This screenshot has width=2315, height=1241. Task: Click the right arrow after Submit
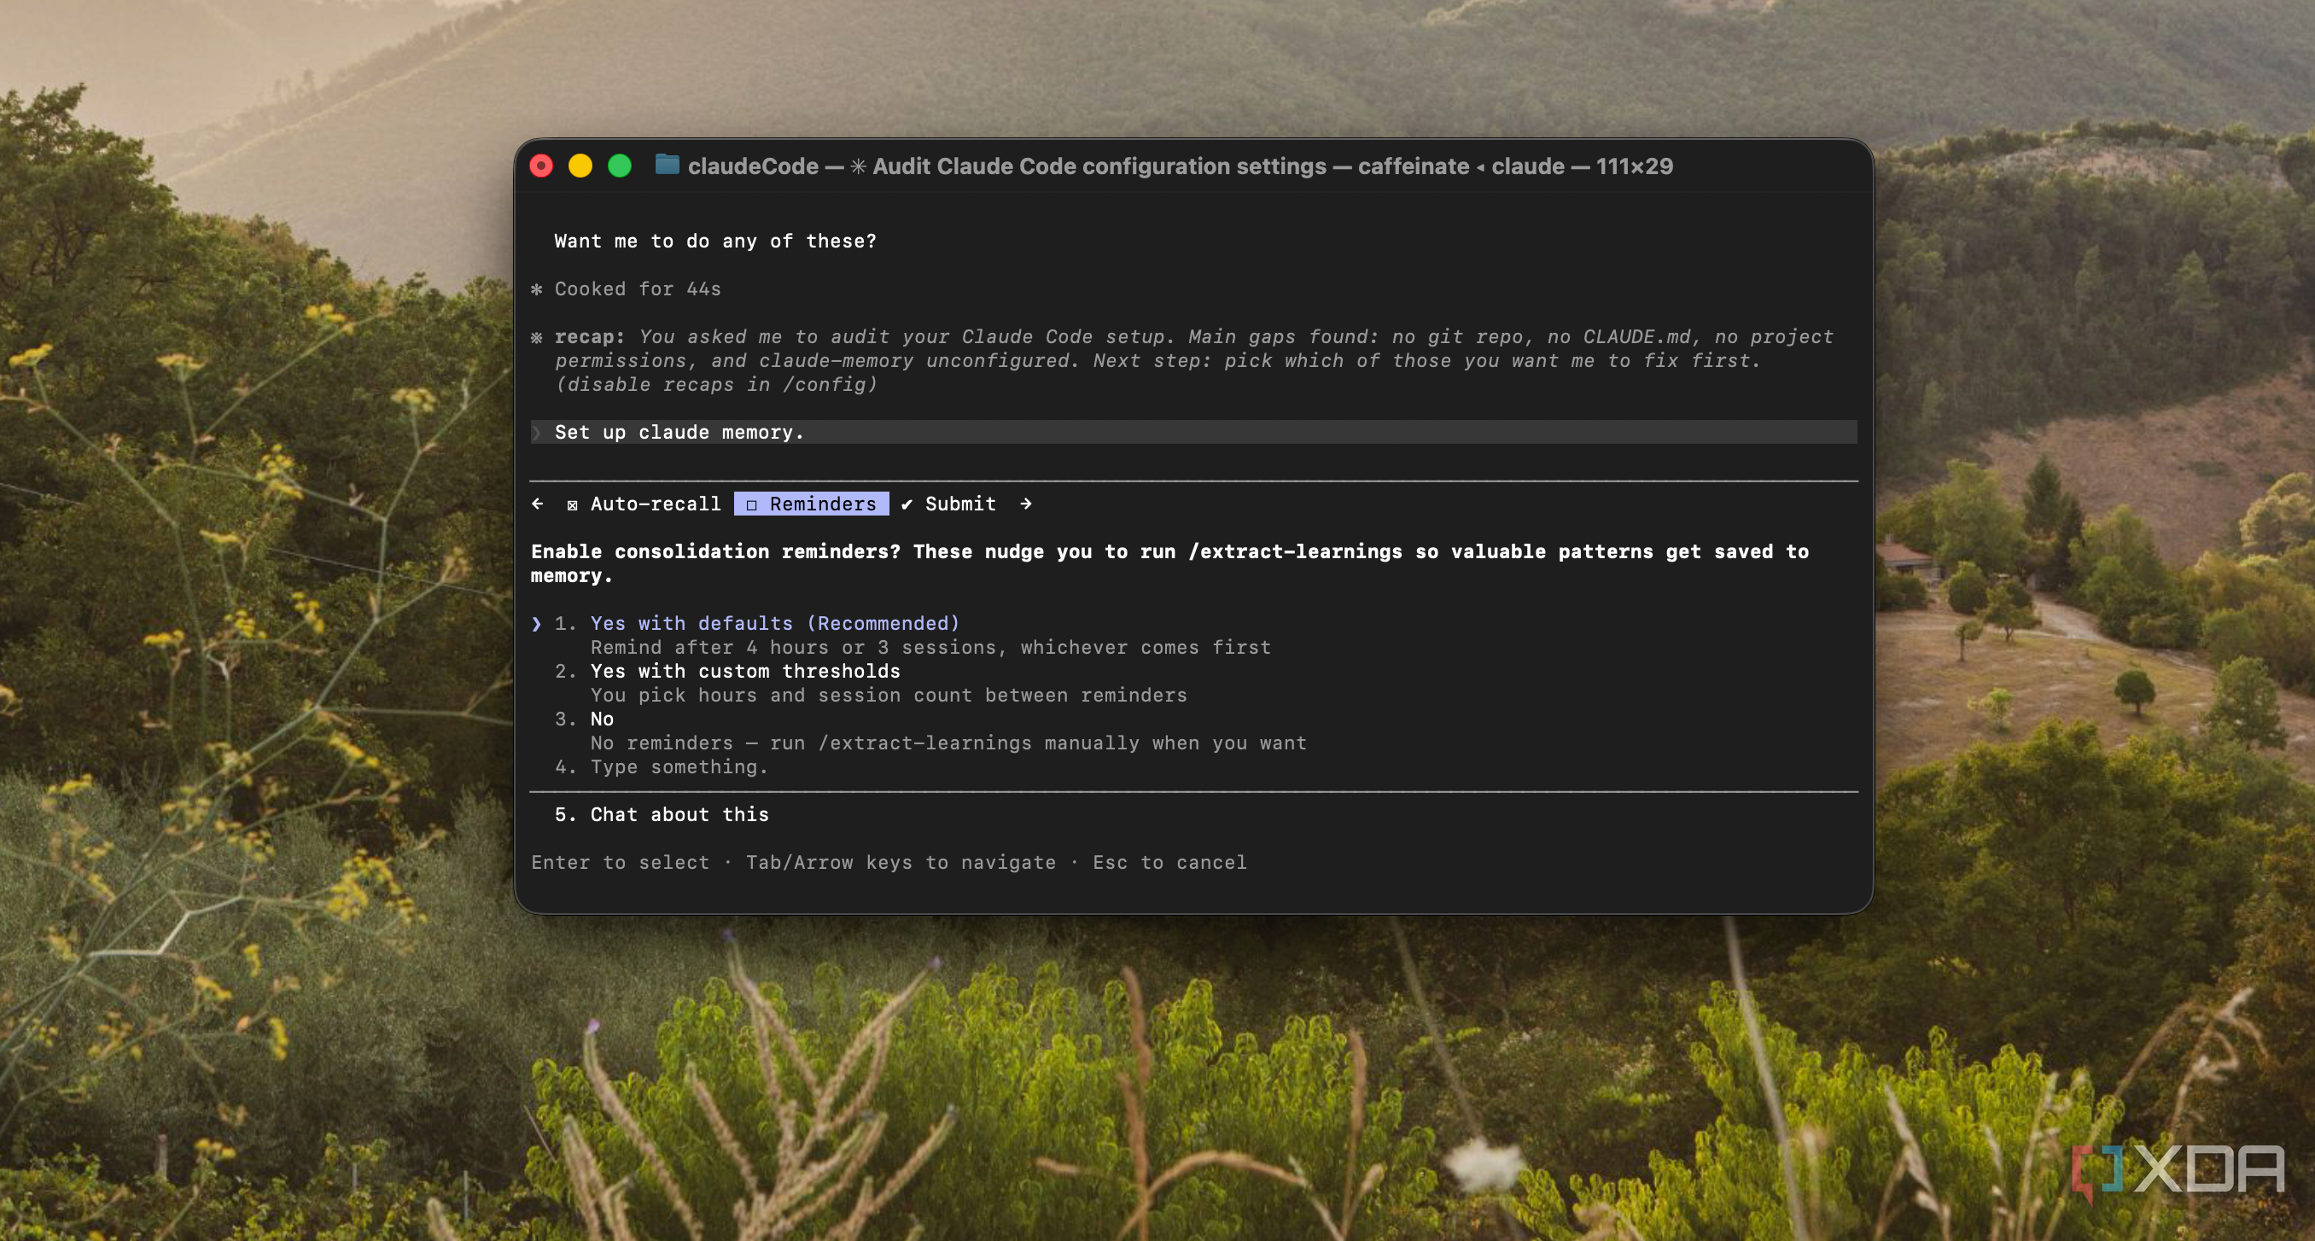tap(1026, 504)
